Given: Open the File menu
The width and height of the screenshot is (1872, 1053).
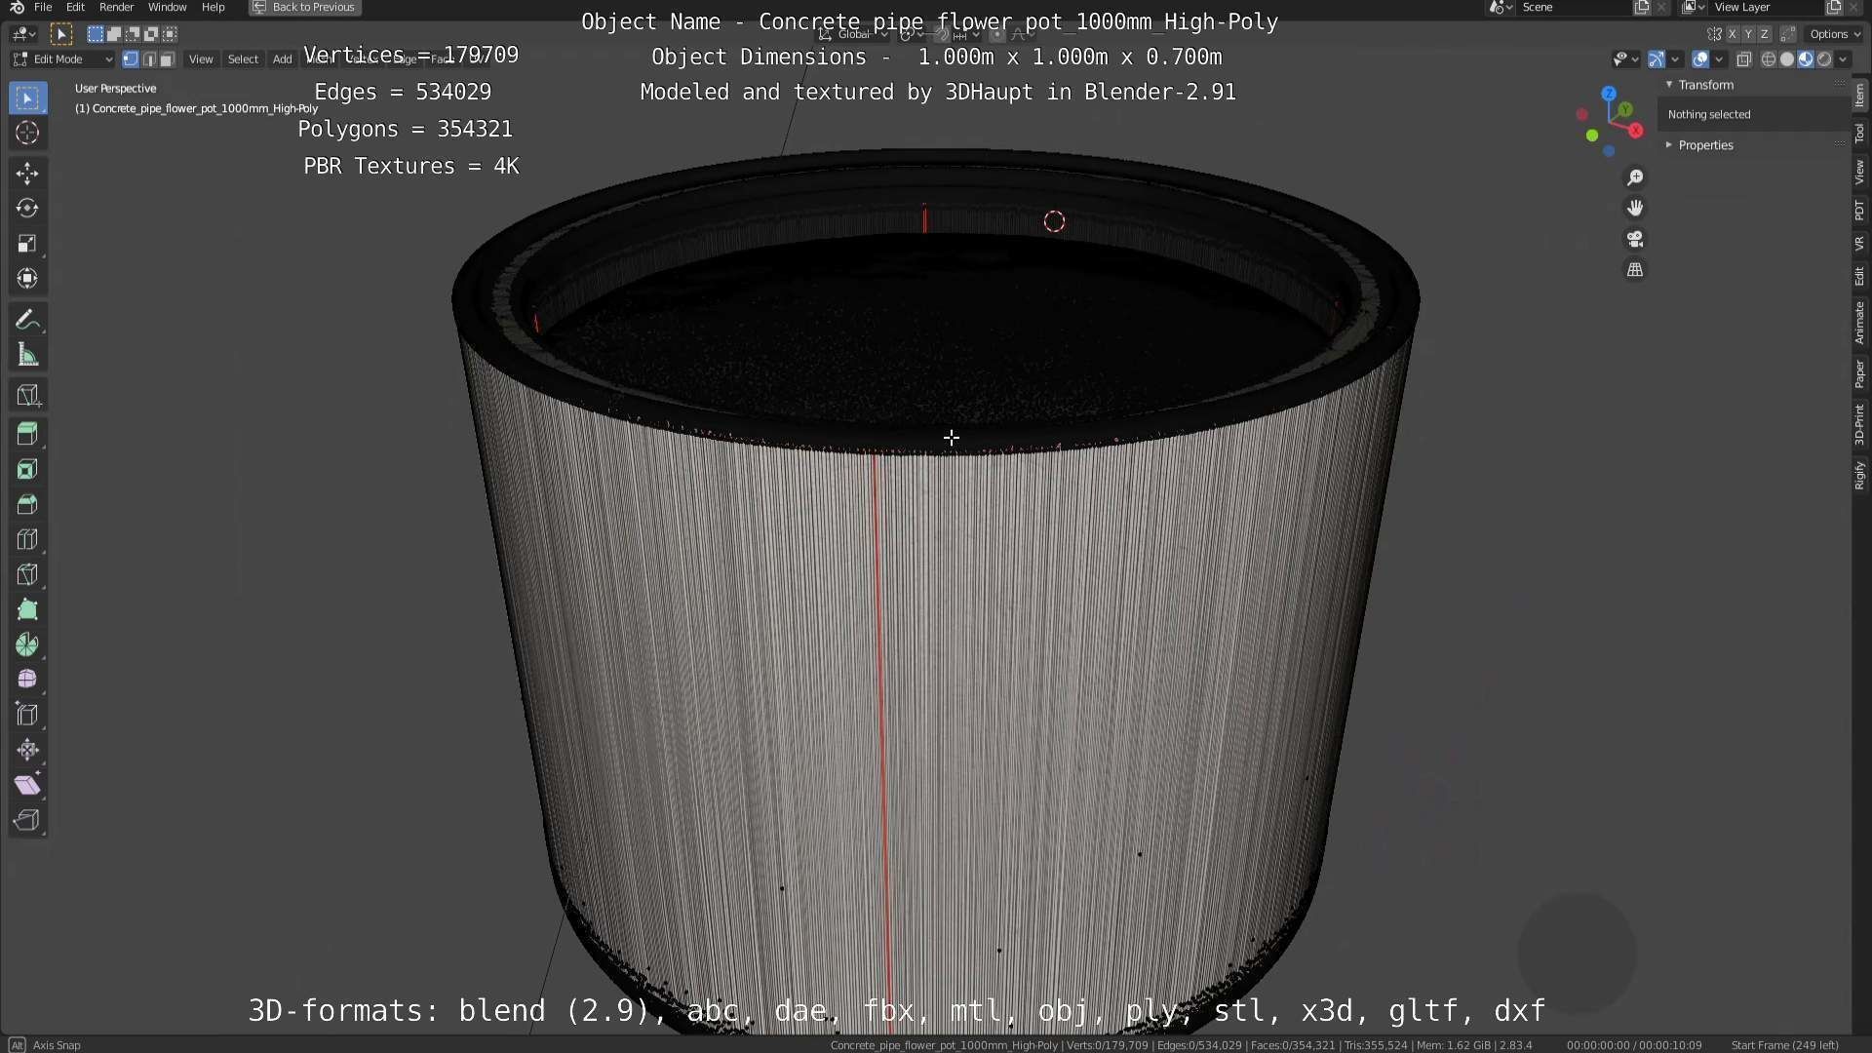Looking at the screenshot, I should coord(43,7).
